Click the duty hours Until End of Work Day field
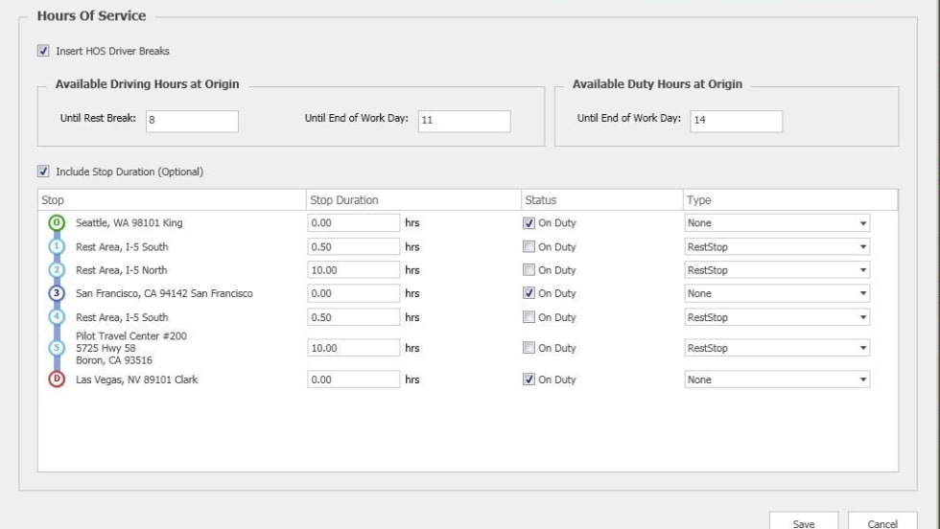940x529 pixels. [x=734, y=121]
